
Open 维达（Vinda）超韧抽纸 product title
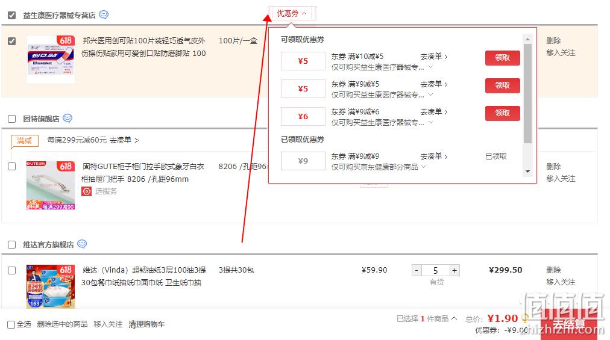[x=143, y=276]
